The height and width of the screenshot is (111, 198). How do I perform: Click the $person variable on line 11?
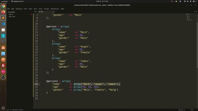[x=51, y=27]
